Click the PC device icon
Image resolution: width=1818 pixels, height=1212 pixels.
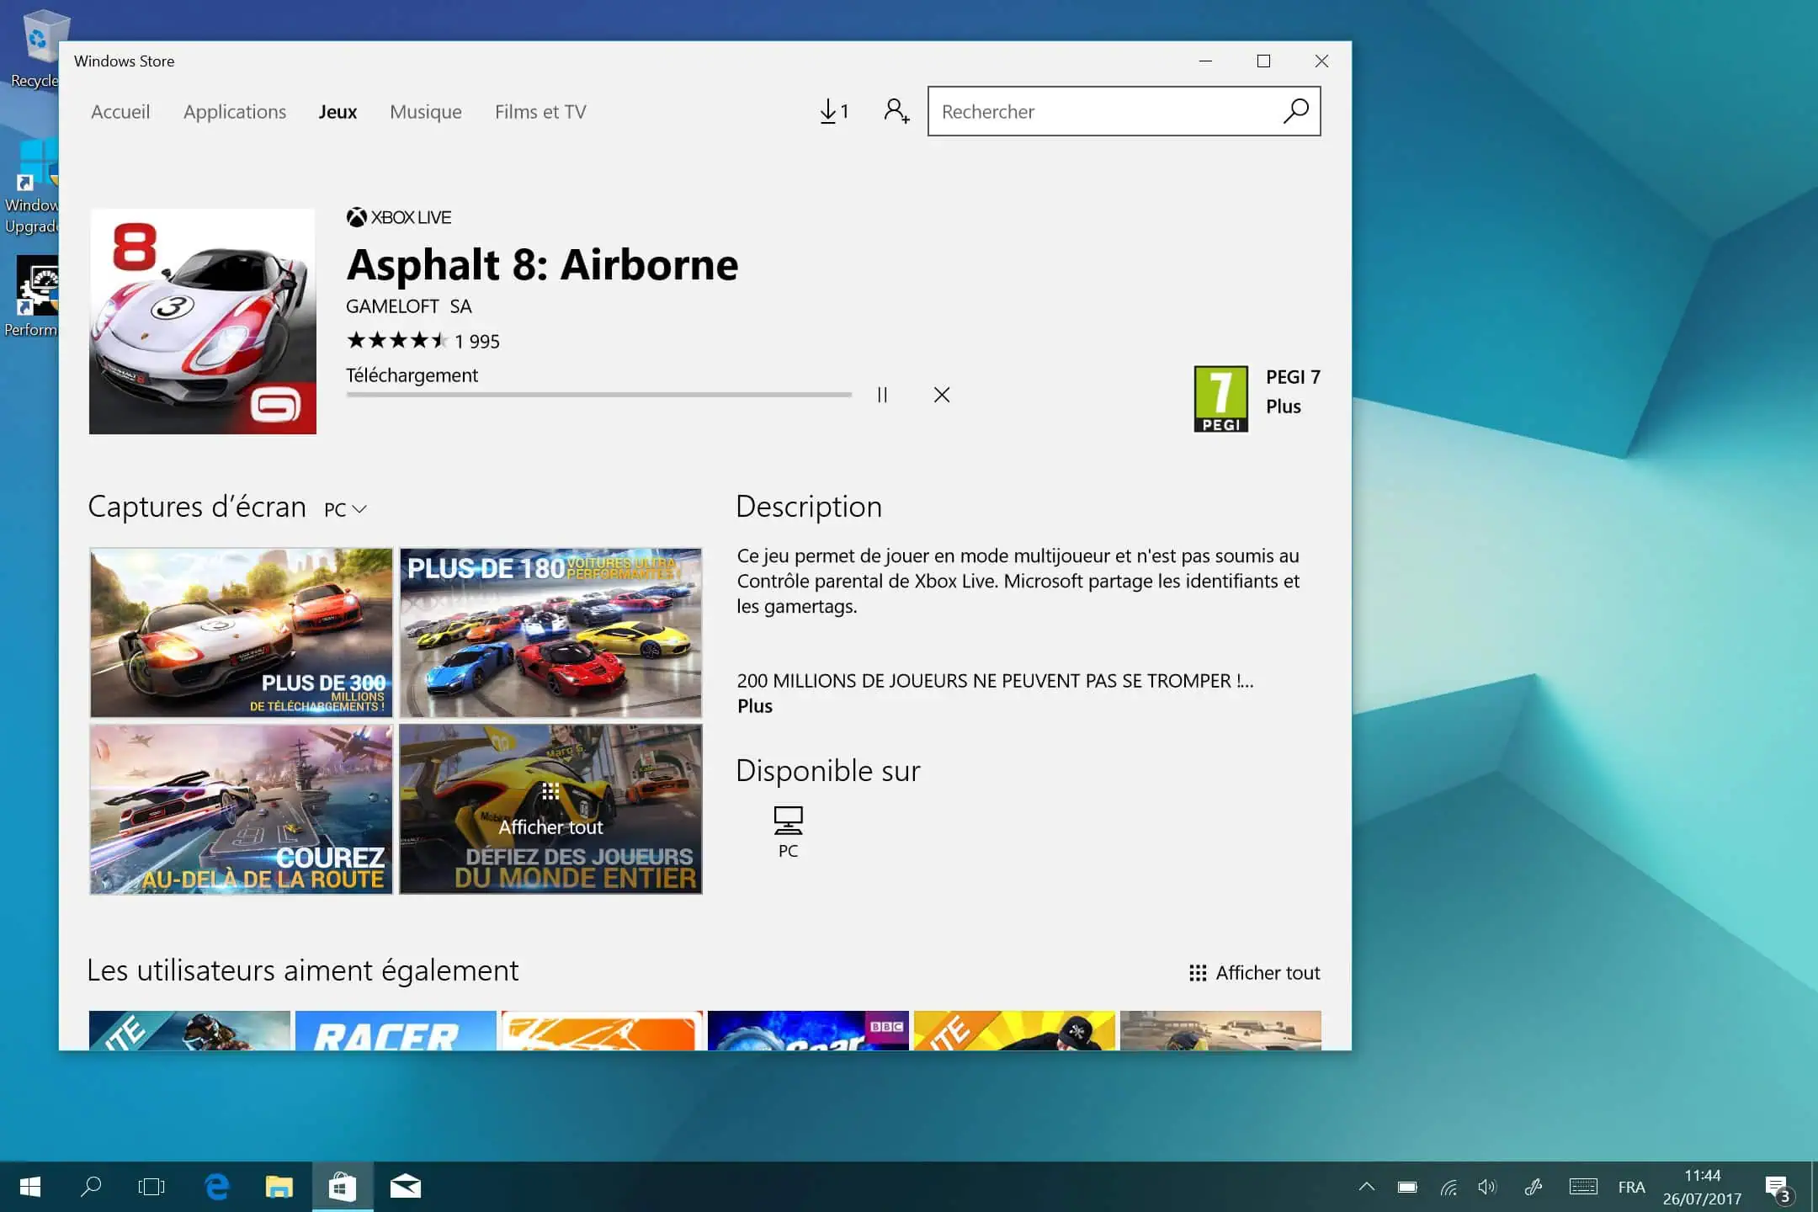click(x=788, y=821)
